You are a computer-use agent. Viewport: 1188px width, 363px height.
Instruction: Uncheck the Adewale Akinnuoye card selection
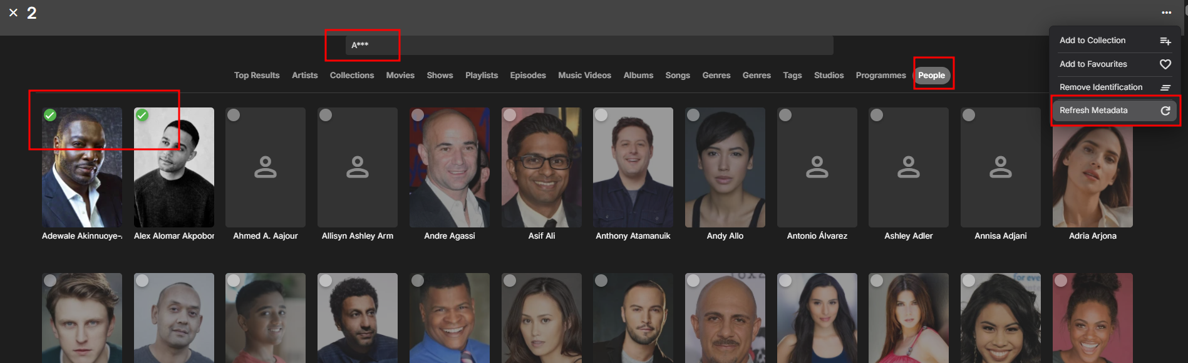pyautogui.click(x=50, y=115)
